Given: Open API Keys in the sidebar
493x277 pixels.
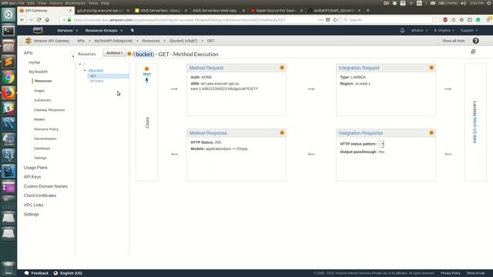Looking at the screenshot, I should 32,177.
